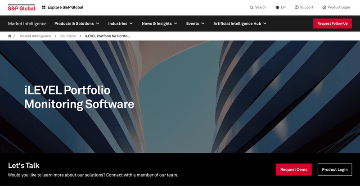Expand the Industries chevron arrow
Viewport: 360px width, 186px height.
(x=131, y=23)
